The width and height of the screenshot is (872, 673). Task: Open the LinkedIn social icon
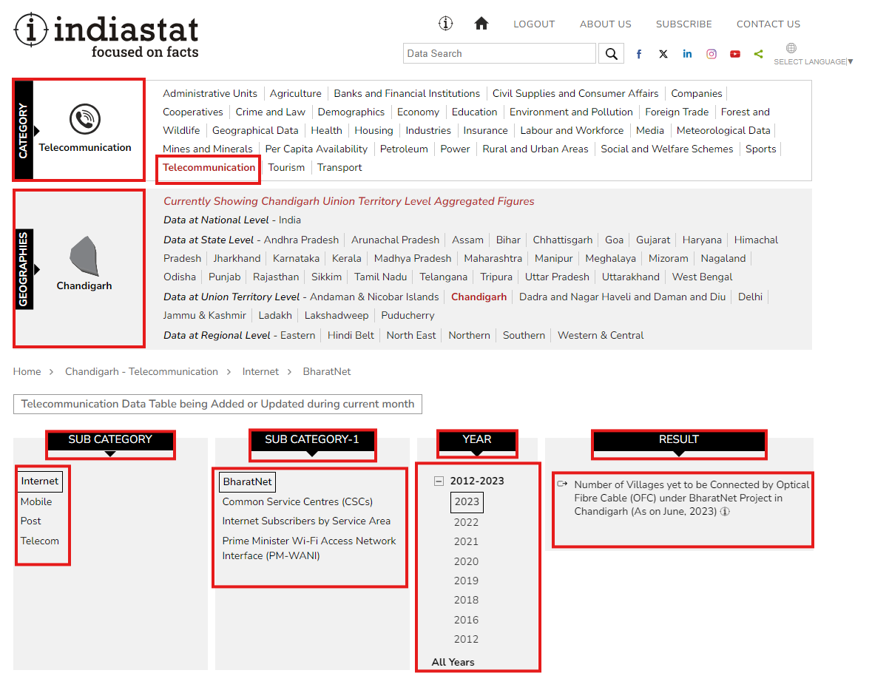point(687,54)
